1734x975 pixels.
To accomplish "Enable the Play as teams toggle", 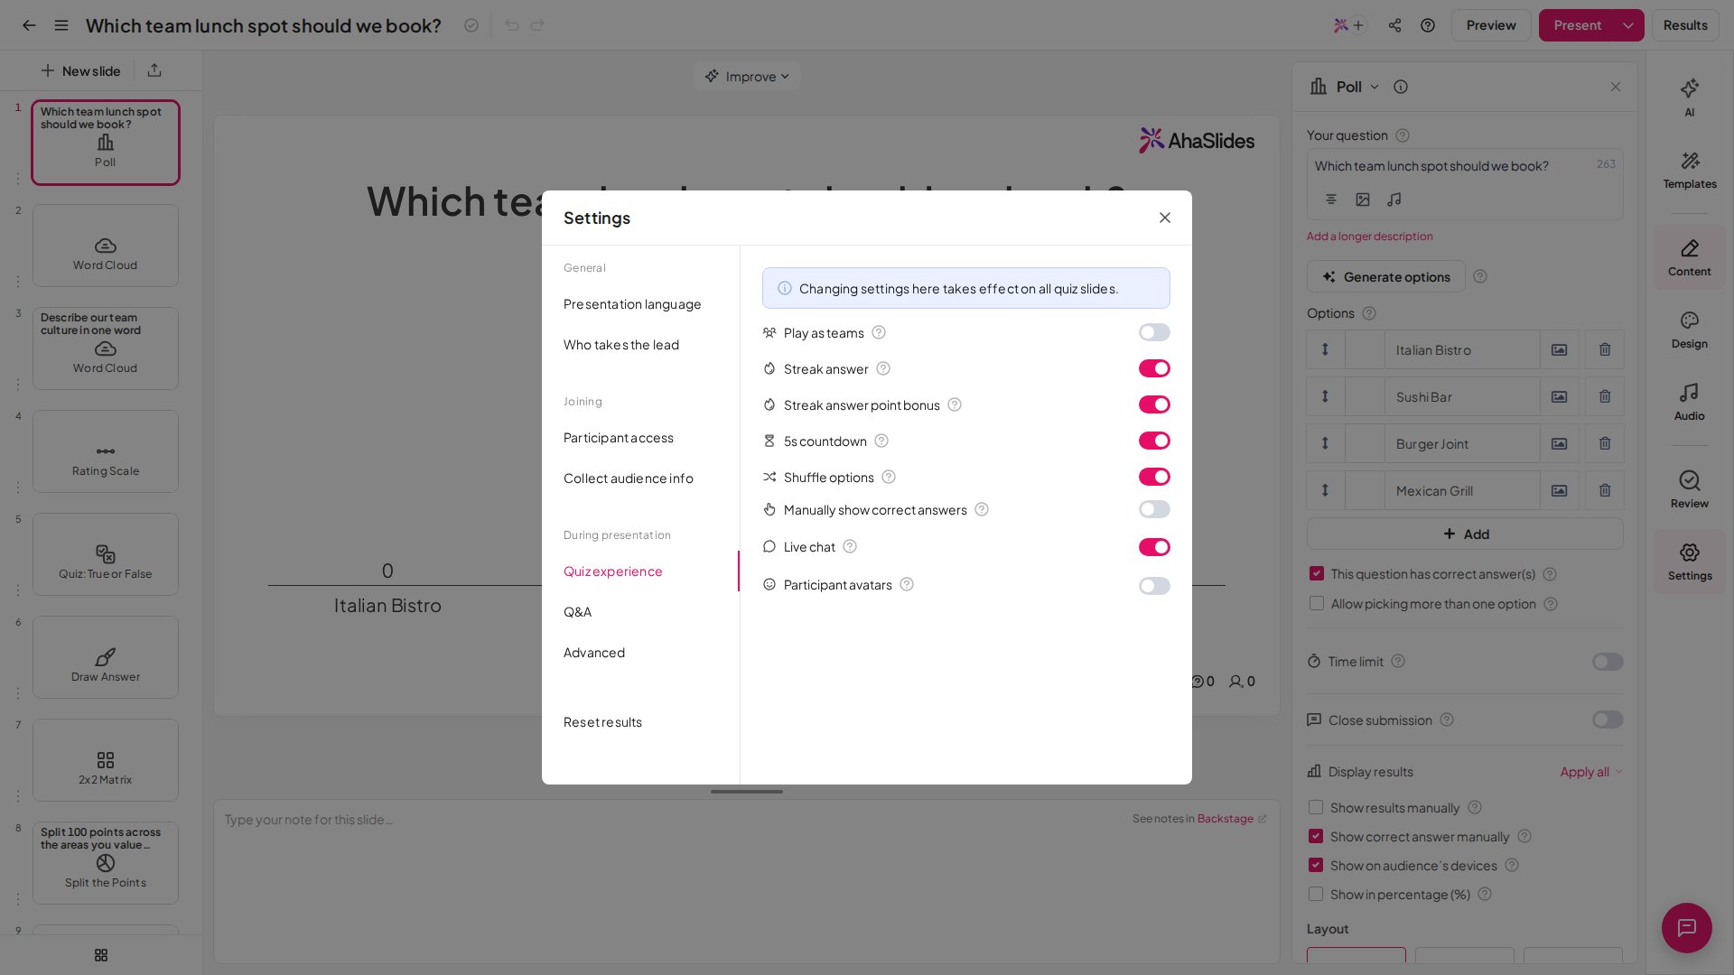I will tap(1154, 332).
